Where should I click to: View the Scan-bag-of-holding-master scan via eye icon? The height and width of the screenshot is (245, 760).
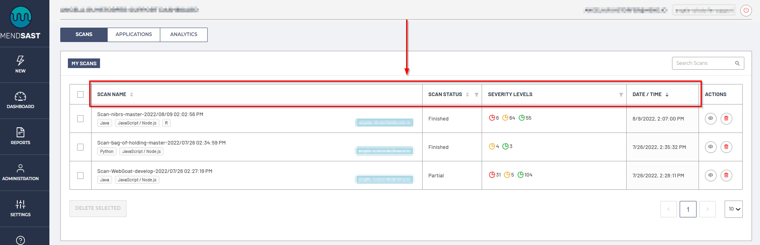pos(711,147)
